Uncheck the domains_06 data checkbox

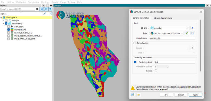click(x=8, y=29)
